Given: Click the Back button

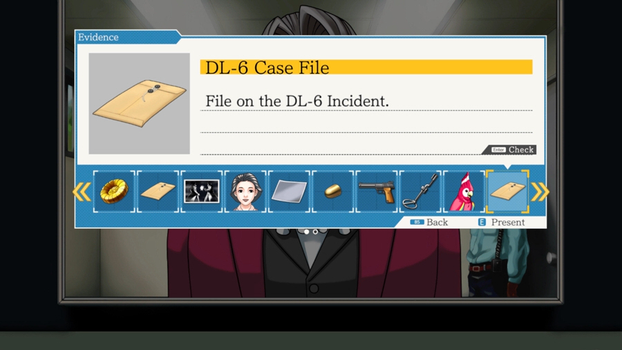Looking at the screenshot, I should tap(429, 222).
